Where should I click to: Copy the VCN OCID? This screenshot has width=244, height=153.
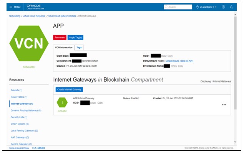(170, 56)
